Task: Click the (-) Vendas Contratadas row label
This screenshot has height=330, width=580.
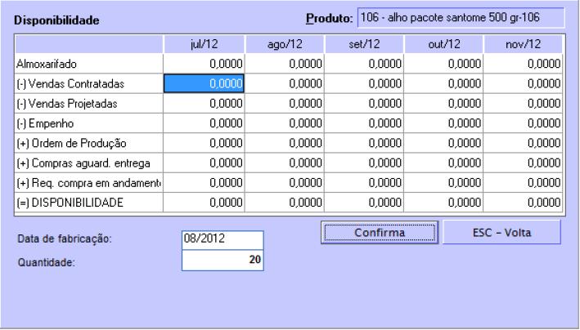Action: (88, 82)
